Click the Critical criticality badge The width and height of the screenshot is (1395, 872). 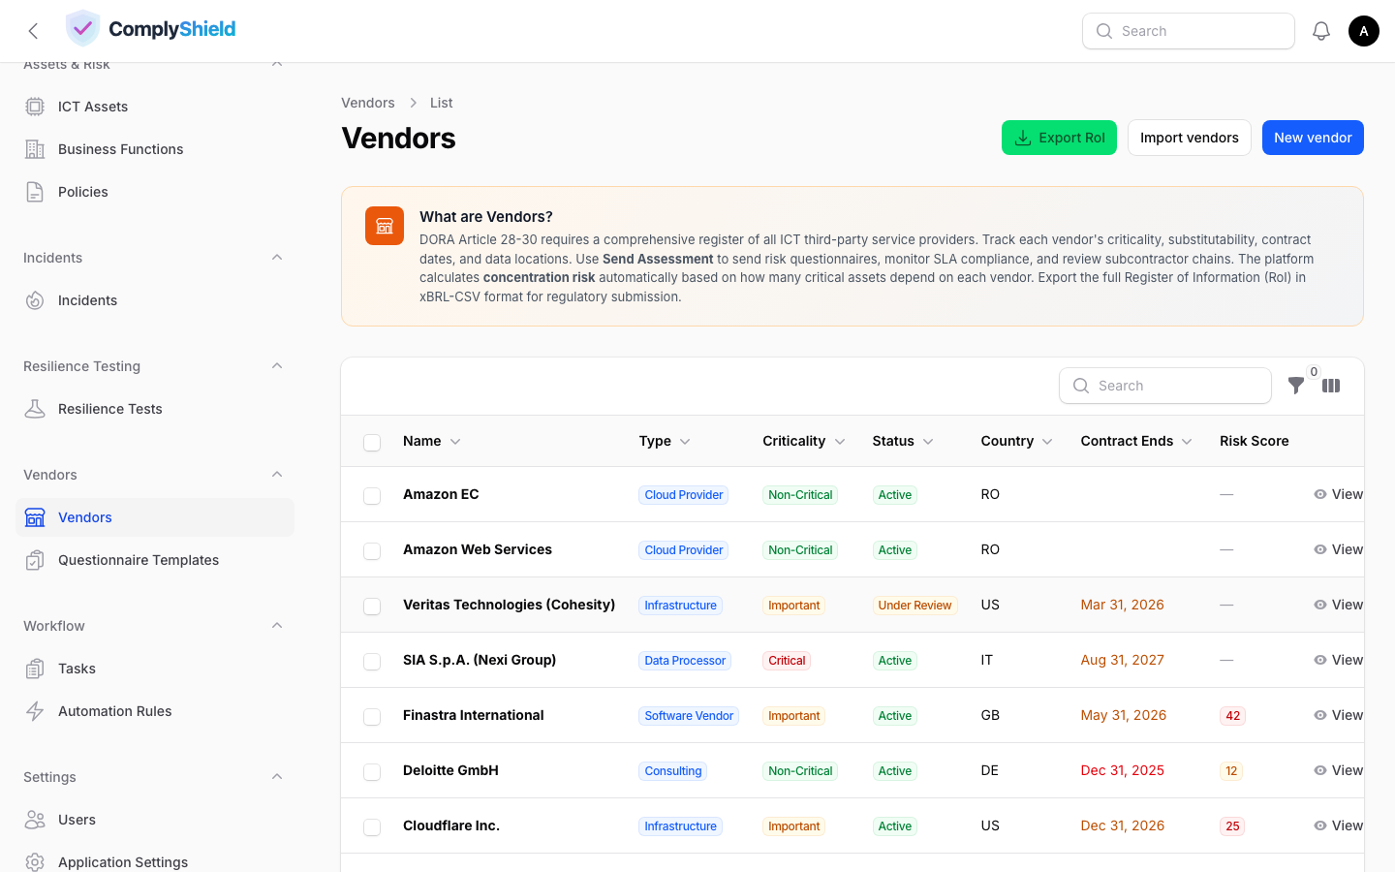787,661
